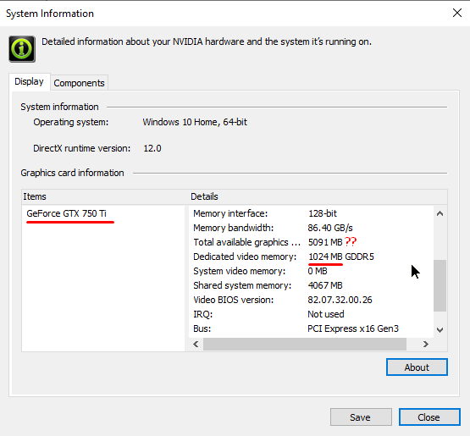This screenshot has height=436, width=470.
Task: Select the Video BIOS version row
Action: tap(311, 300)
